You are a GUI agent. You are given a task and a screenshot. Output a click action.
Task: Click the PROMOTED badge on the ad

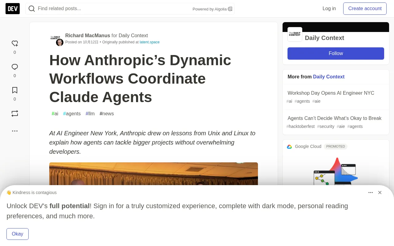[x=336, y=147]
